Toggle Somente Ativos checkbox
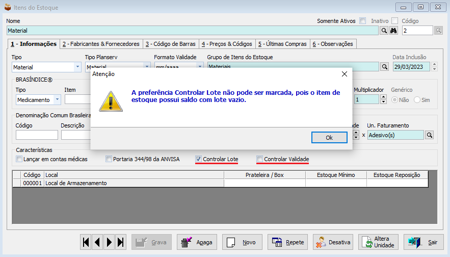450x257 pixels. [x=363, y=21]
